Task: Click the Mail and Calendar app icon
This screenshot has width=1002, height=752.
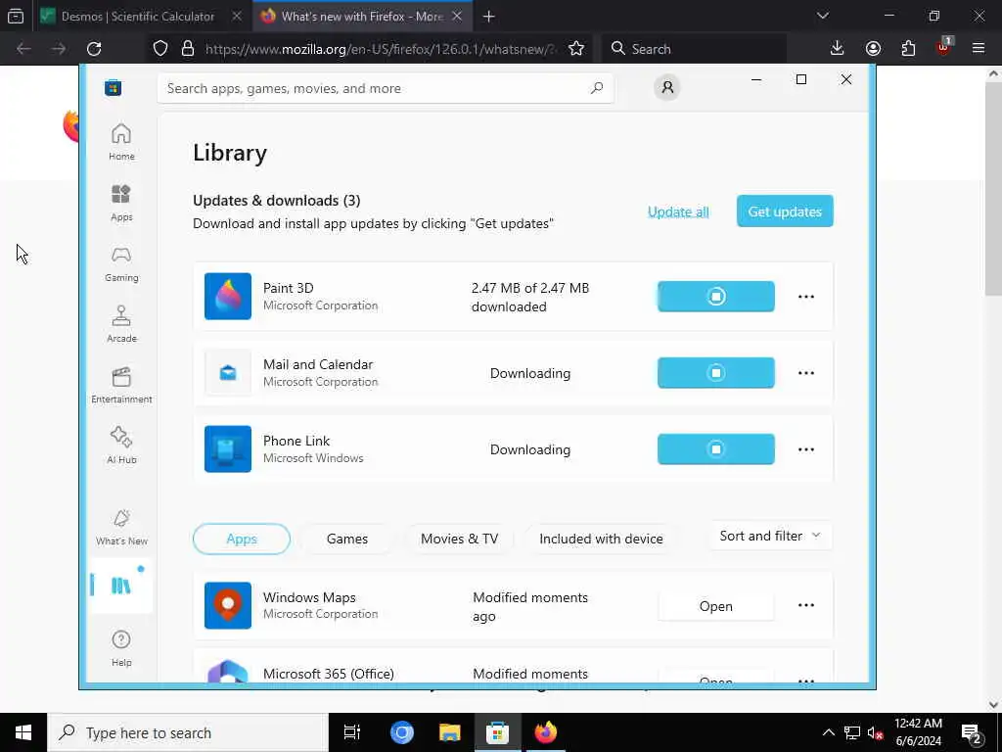Action: tap(228, 373)
